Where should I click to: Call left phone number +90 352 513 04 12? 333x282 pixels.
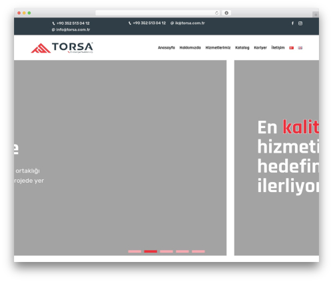[x=73, y=23]
